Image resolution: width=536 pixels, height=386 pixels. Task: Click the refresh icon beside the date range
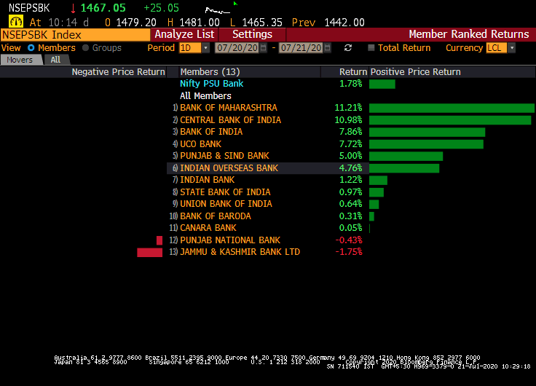point(348,48)
